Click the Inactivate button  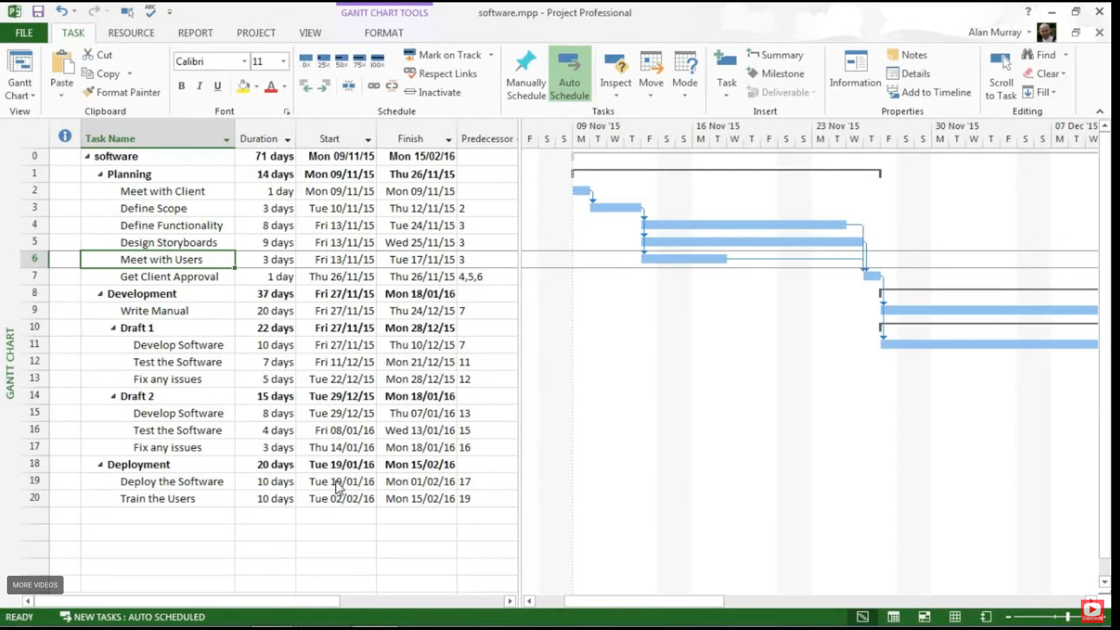[x=433, y=92]
